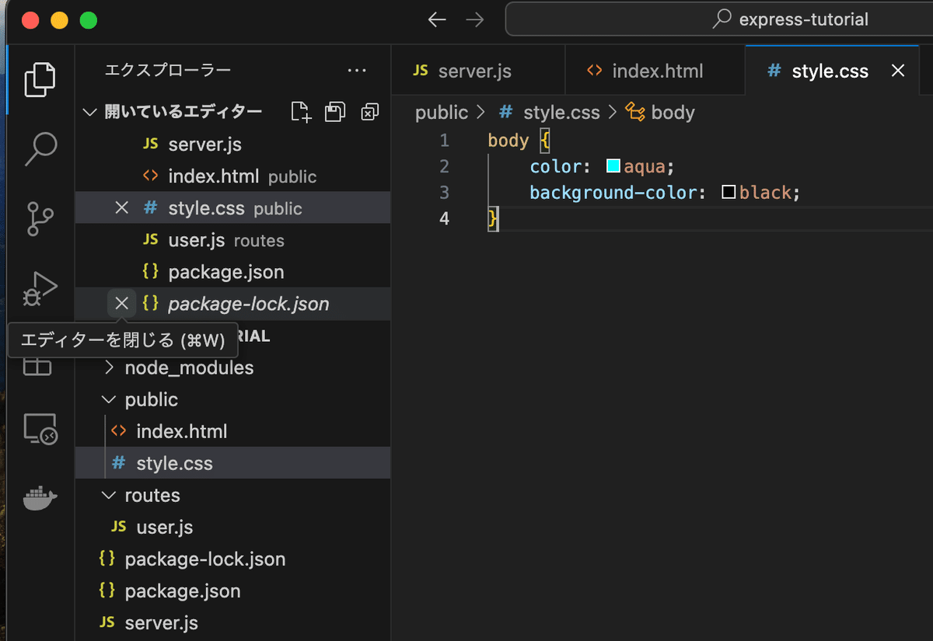Viewport: 933px width, 641px height.
Task: Click the new untitled file icon
Action: click(301, 112)
